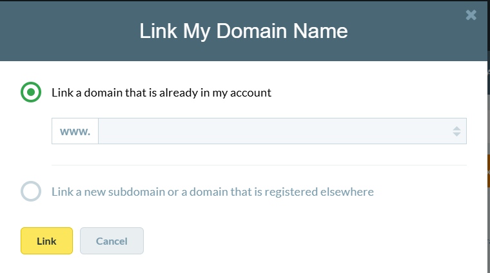Click the 'registered elsewhere' option label text

[x=212, y=191]
